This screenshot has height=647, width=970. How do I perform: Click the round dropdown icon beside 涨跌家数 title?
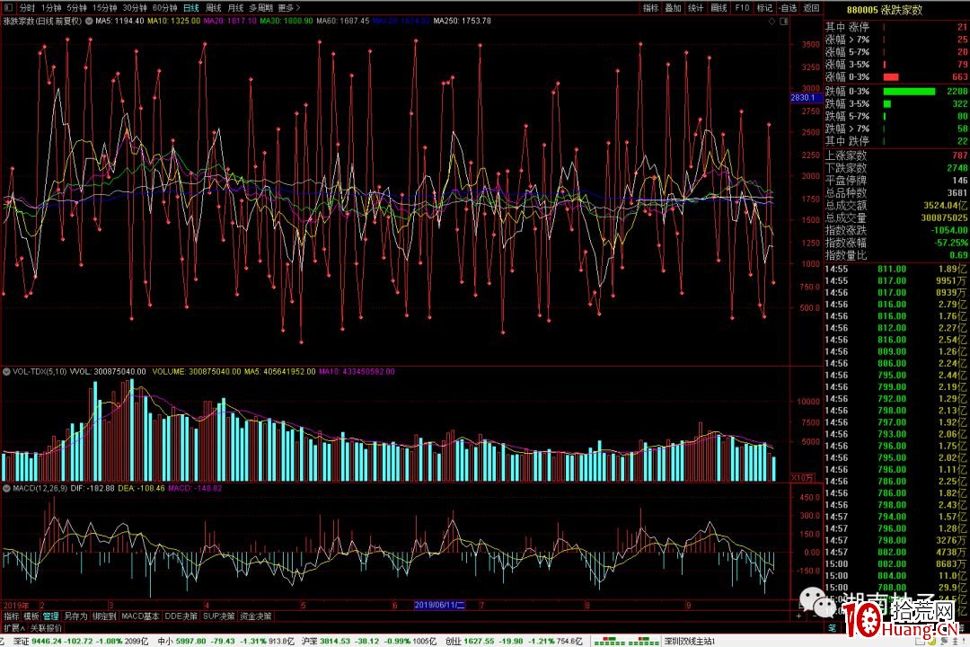88,21
